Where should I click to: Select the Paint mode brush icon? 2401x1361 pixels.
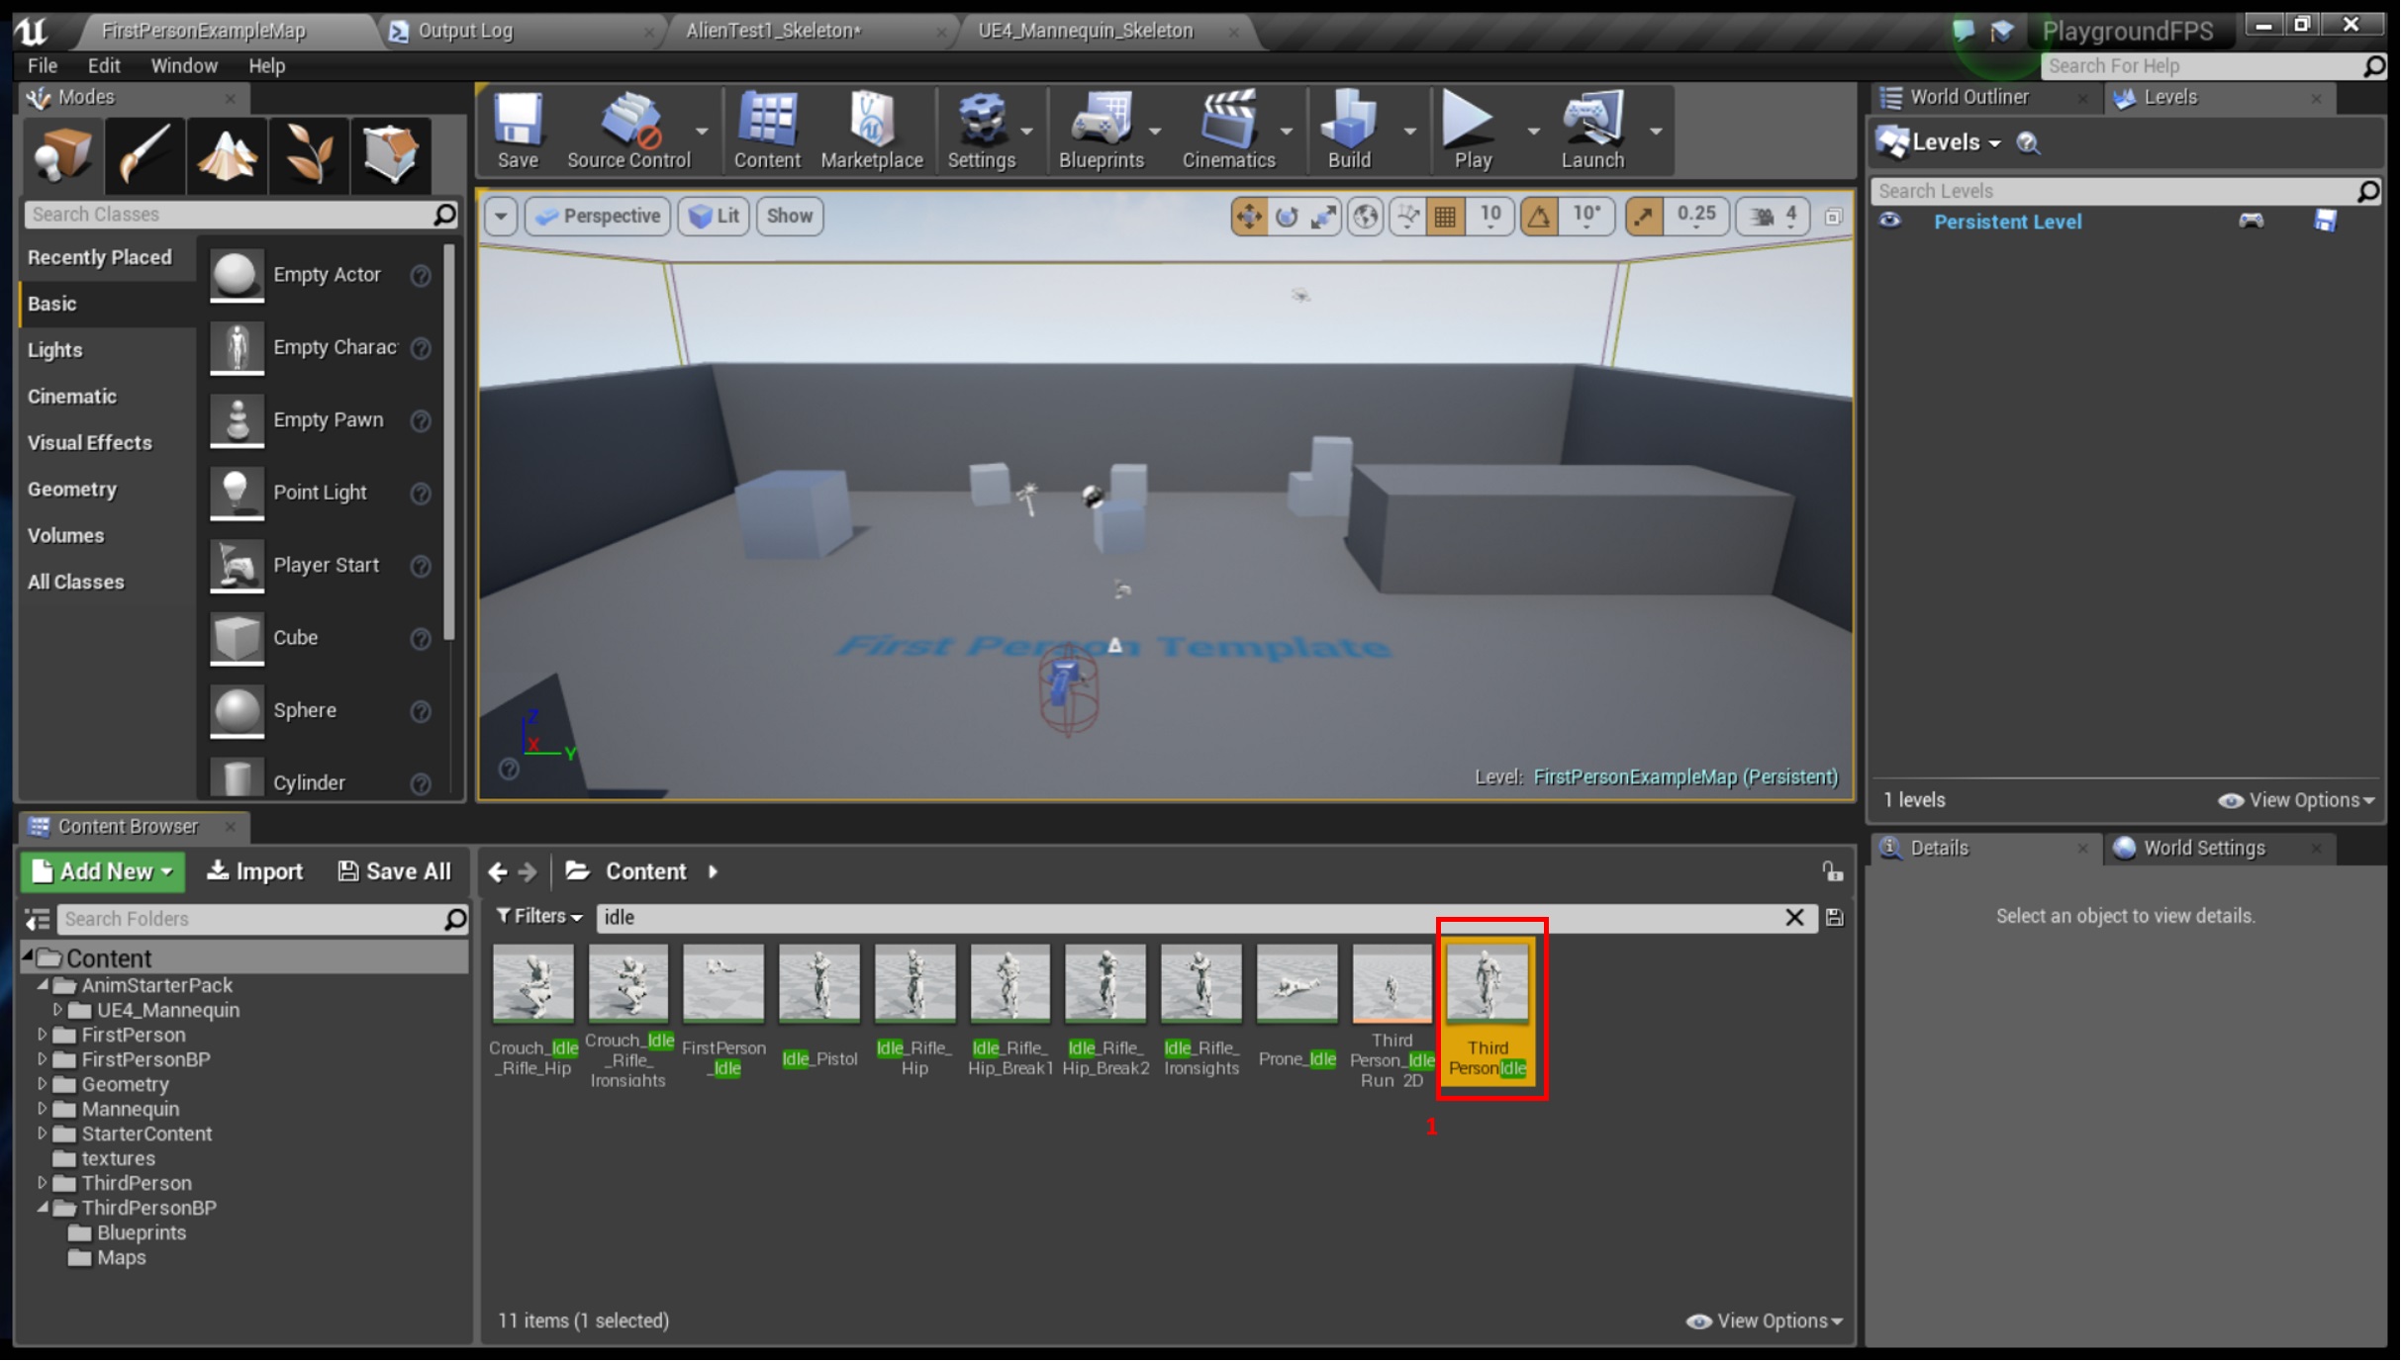click(144, 154)
